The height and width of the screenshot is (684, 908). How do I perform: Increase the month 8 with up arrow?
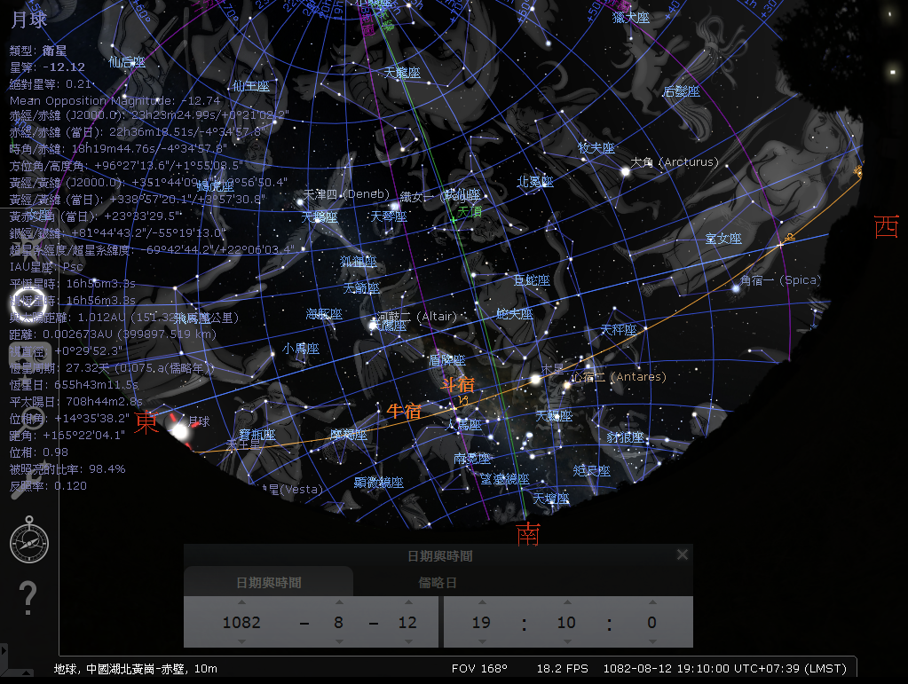click(339, 601)
